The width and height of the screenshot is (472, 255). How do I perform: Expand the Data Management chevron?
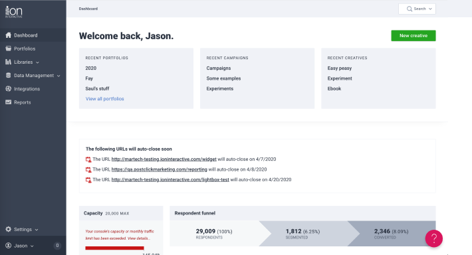(x=59, y=76)
